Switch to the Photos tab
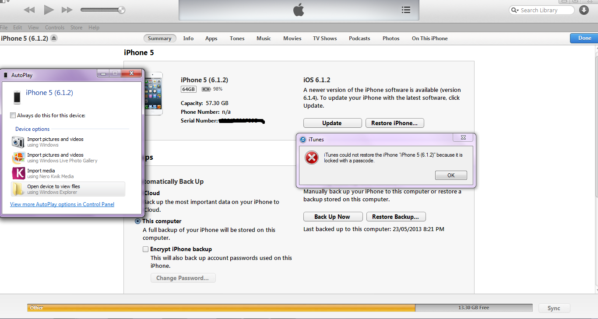This screenshot has height=319, width=598. [x=391, y=39]
